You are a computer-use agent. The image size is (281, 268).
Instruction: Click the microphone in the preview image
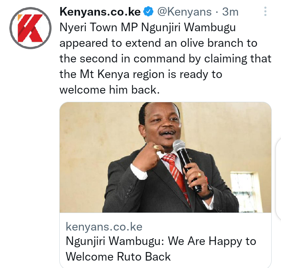coord(187,165)
